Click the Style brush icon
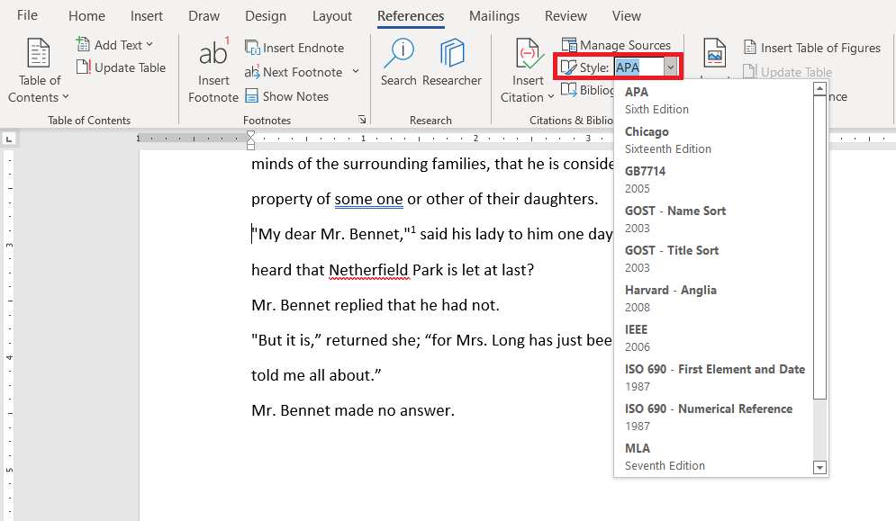896x521 pixels. point(568,67)
